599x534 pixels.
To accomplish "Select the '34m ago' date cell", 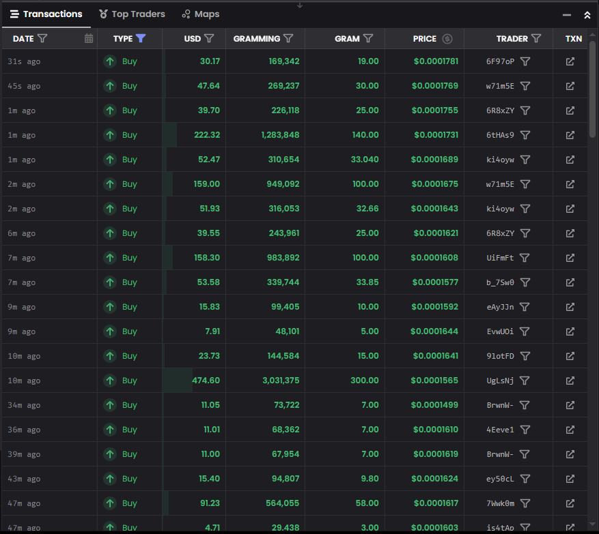I will 24,405.
